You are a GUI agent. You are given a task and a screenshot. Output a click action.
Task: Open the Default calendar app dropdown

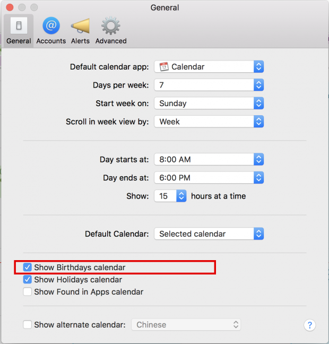(x=209, y=67)
